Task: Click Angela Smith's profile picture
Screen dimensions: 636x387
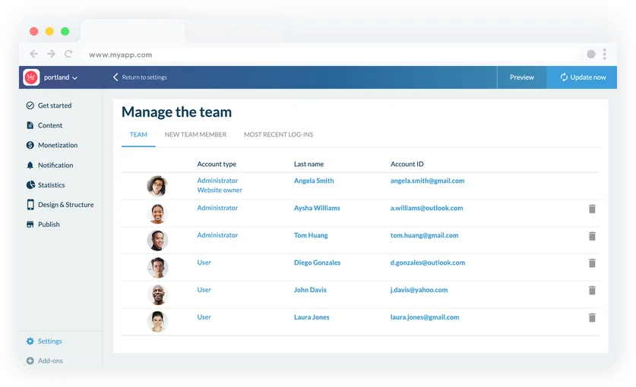Action: 157,185
